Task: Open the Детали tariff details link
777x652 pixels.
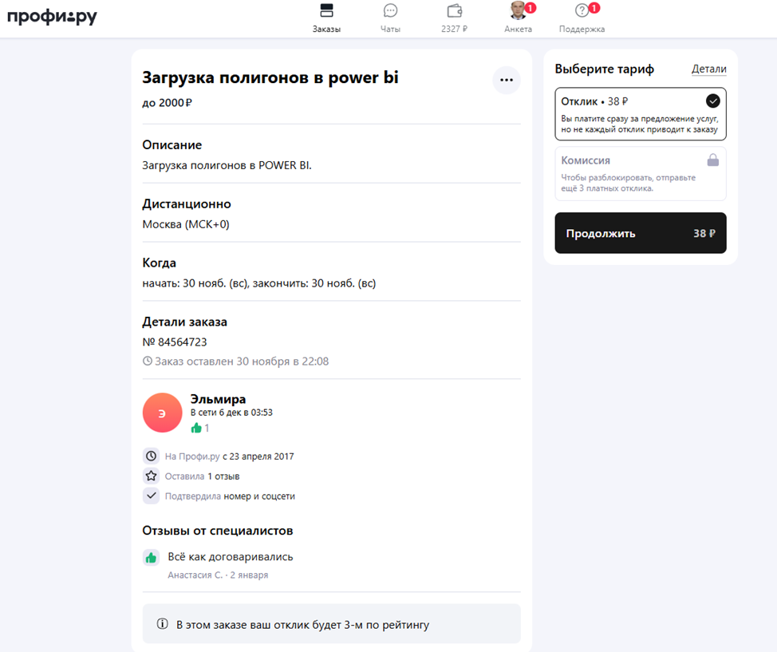Action: coord(708,69)
